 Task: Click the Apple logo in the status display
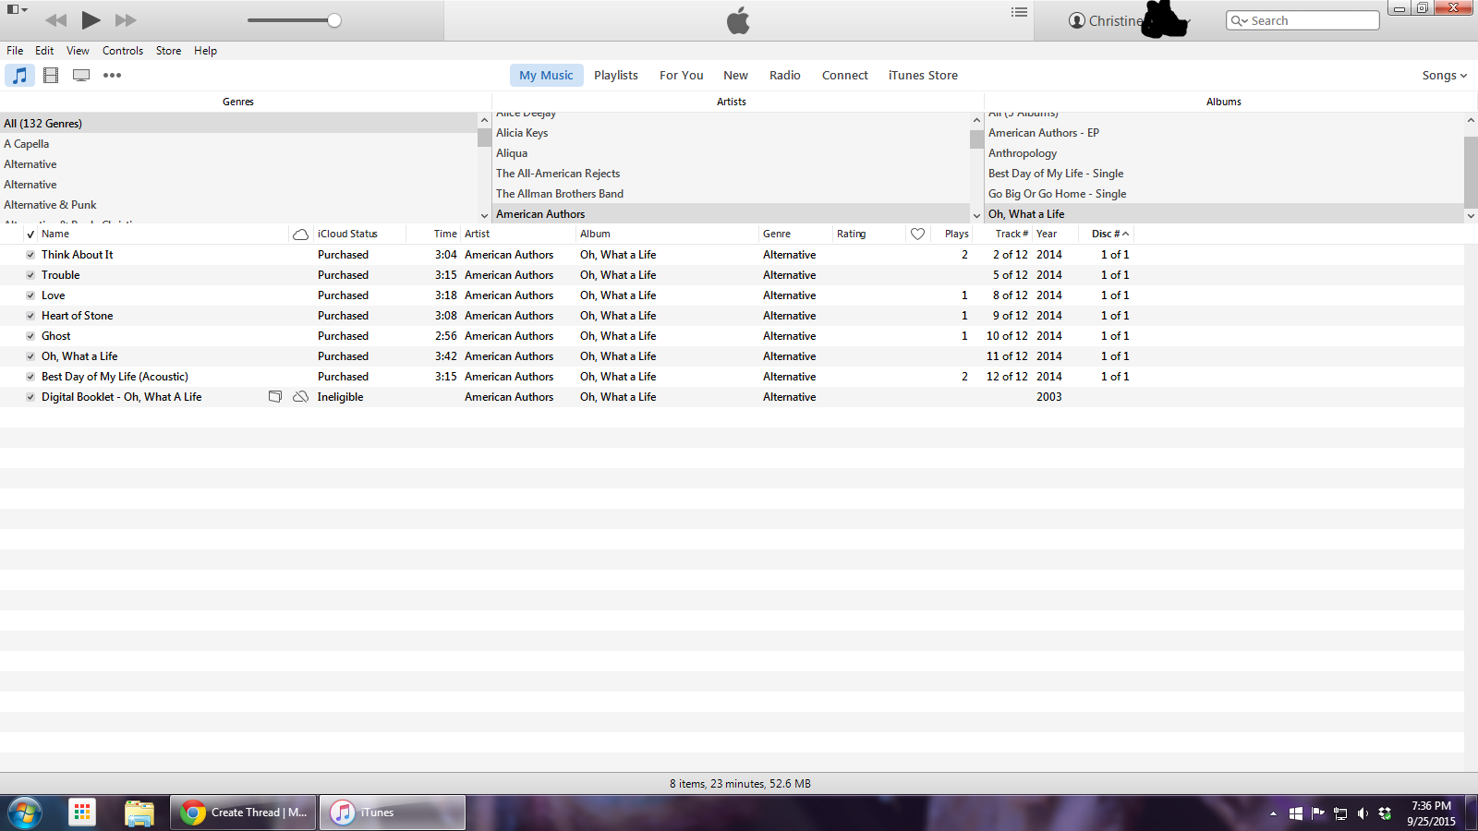(x=738, y=20)
